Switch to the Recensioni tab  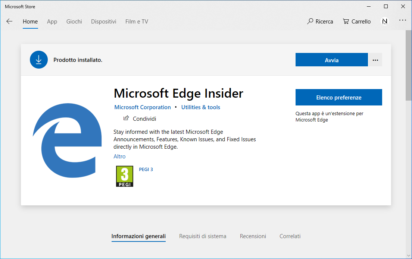tap(253, 236)
